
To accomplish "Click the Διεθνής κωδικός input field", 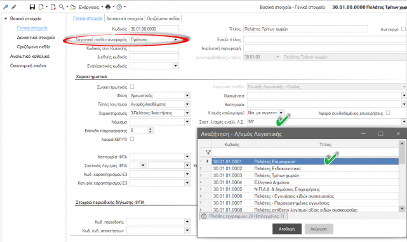I will pos(154,57).
